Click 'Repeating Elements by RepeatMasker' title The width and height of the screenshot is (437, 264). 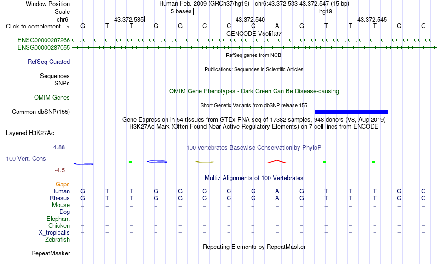click(x=254, y=247)
